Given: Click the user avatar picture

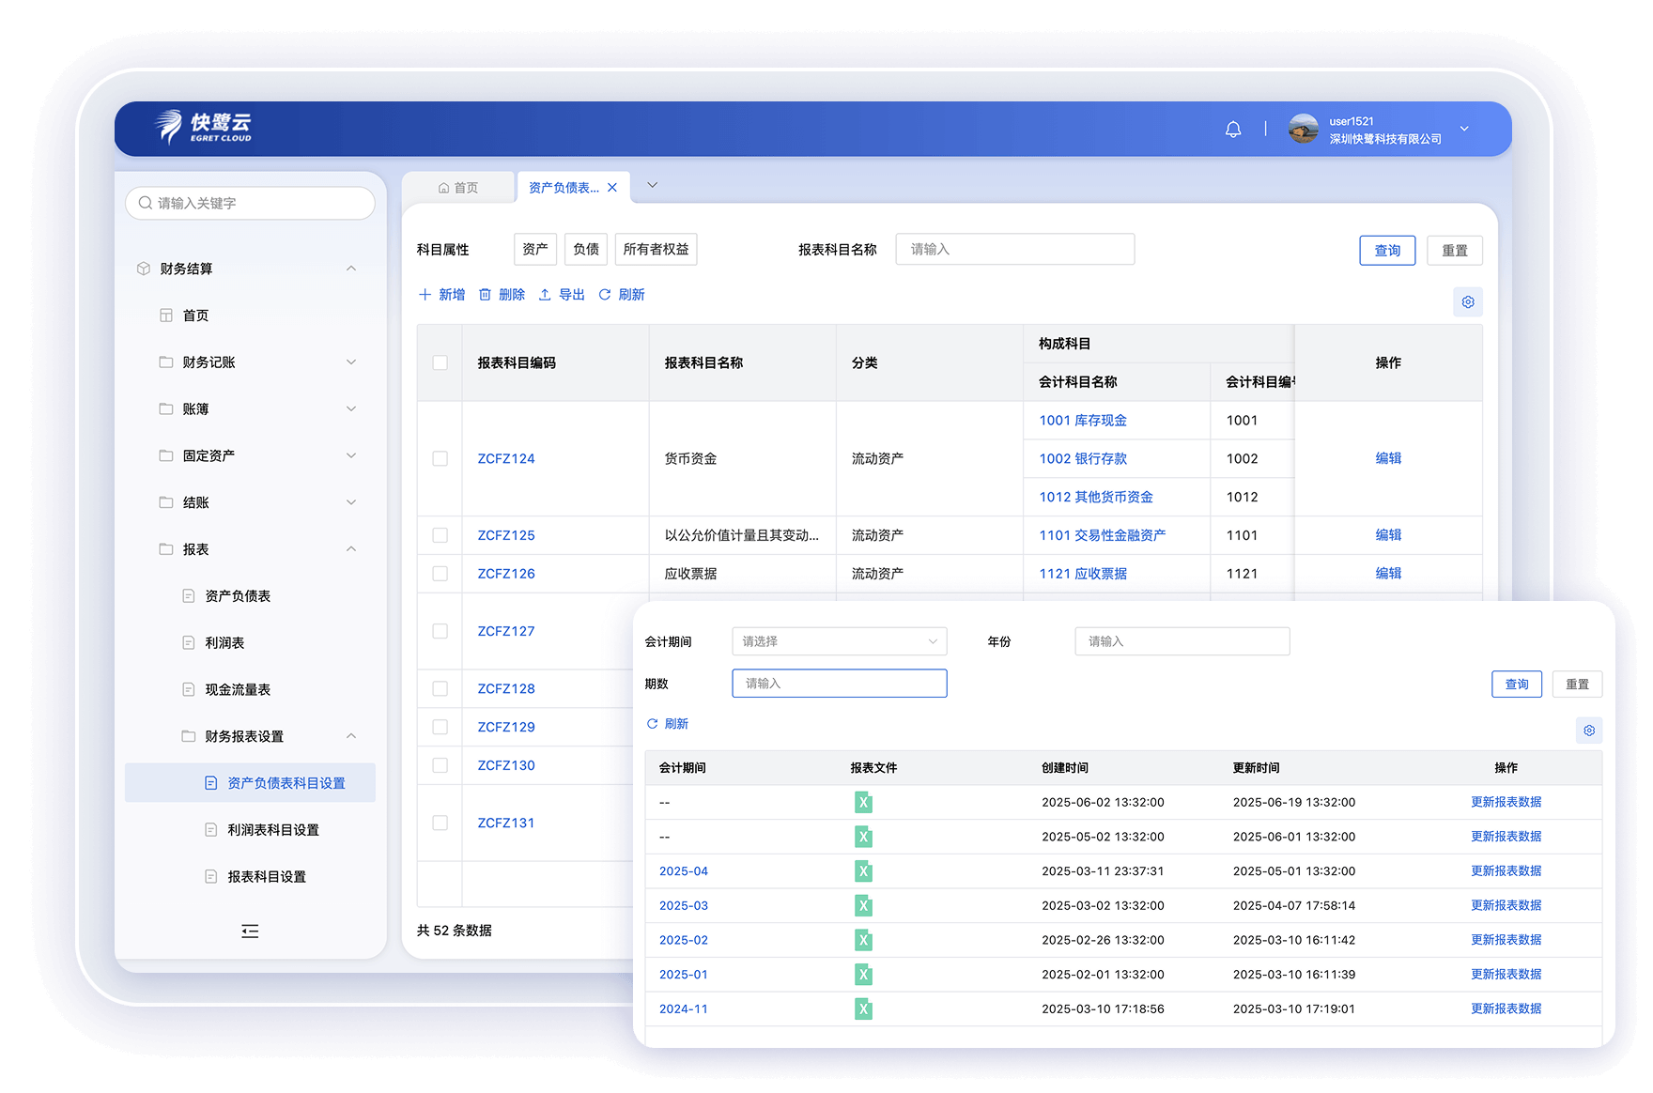Looking at the screenshot, I should tap(1303, 130).
